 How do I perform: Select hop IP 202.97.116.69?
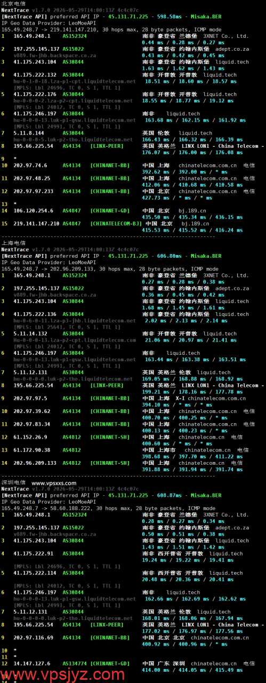tap(33, 637)
